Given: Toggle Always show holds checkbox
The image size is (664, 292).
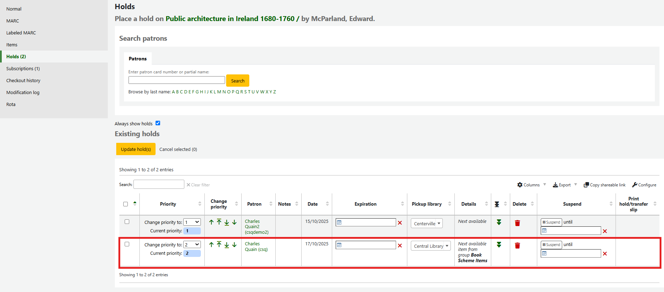Looking at the screenshot, I should [x=158, y=123].
